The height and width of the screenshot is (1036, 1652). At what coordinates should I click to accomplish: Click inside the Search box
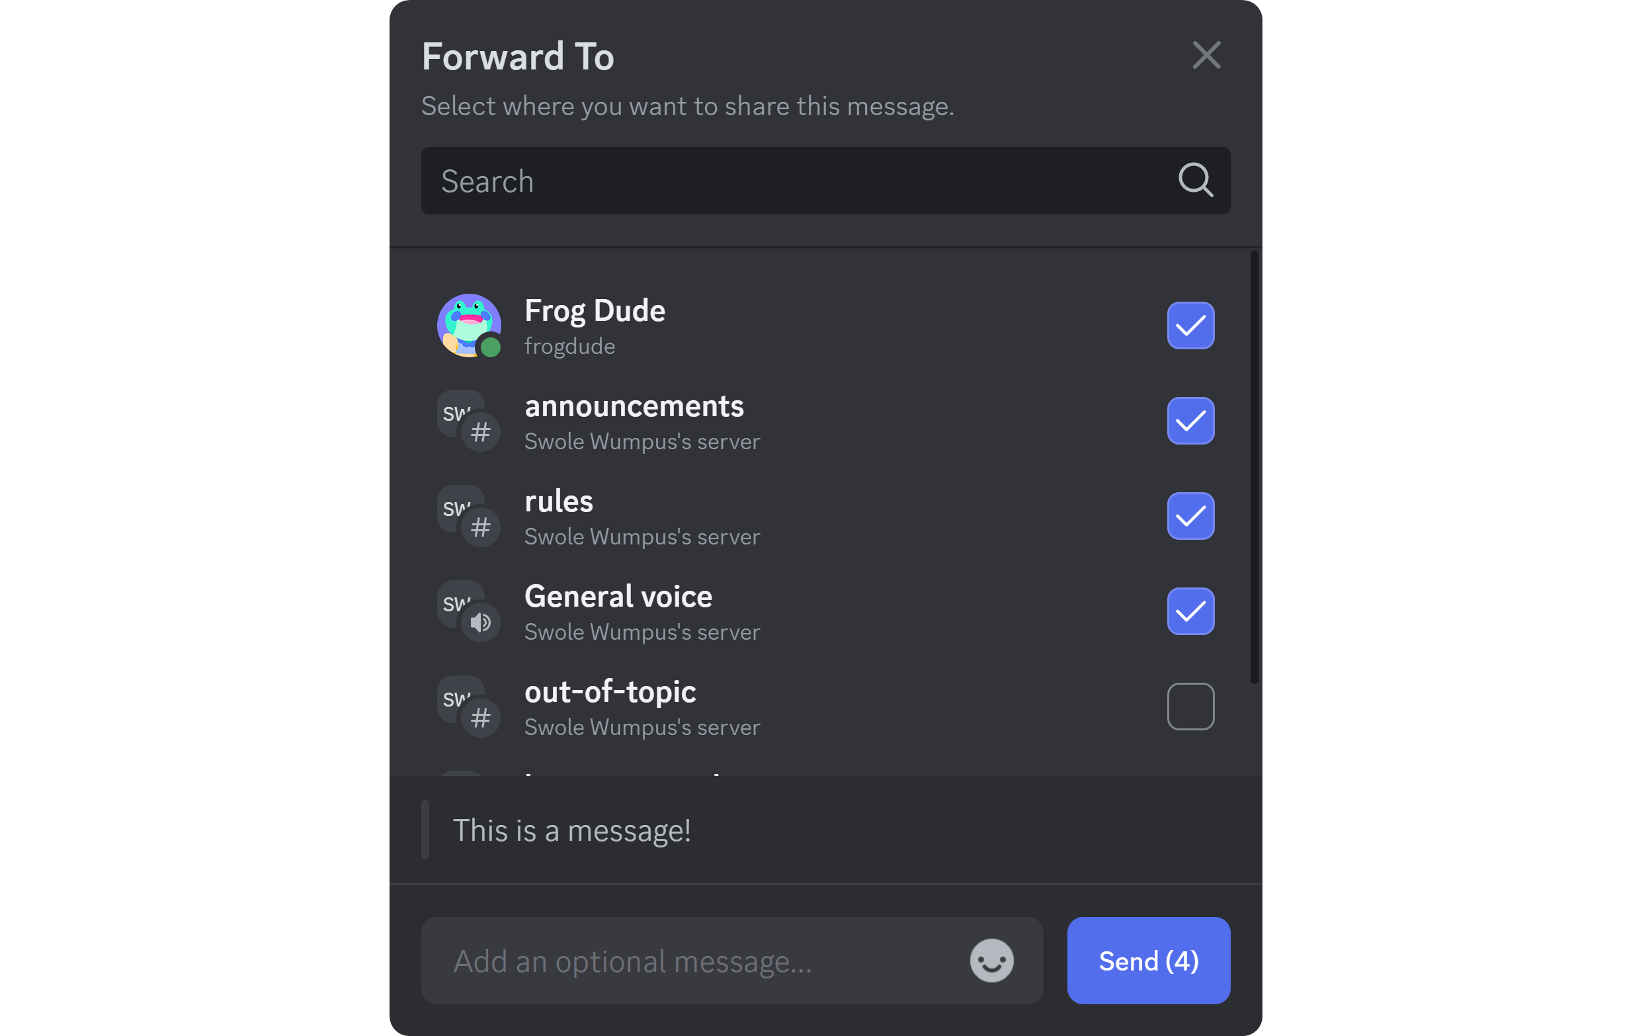coord(753,180)
